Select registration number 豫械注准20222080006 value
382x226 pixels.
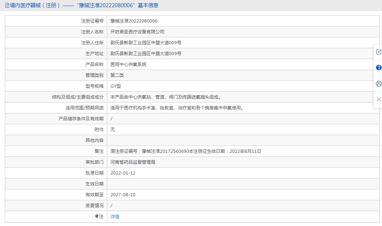pos(134,21)
